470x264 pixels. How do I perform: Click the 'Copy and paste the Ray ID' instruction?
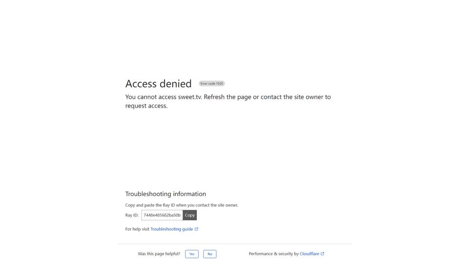click(181, 205)
